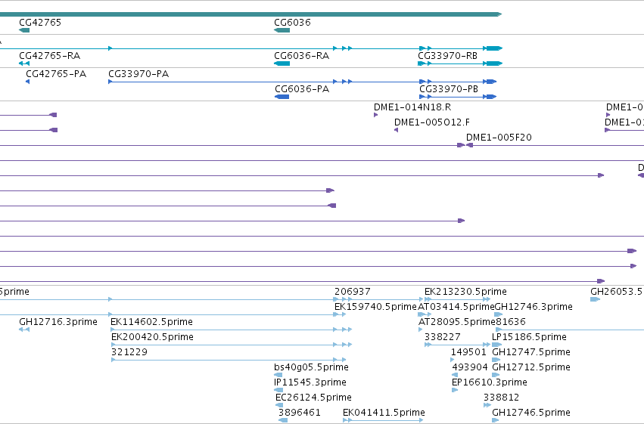Image resolution: width=644 pixels, height=424 pixels.
Task: Click the GH26053.5 EST label
Action: point(616,292)
